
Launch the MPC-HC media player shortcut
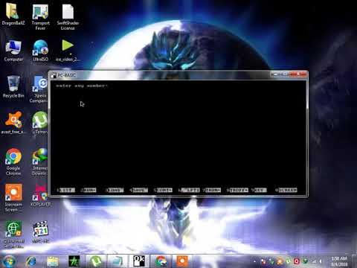[x=40, y=232]
